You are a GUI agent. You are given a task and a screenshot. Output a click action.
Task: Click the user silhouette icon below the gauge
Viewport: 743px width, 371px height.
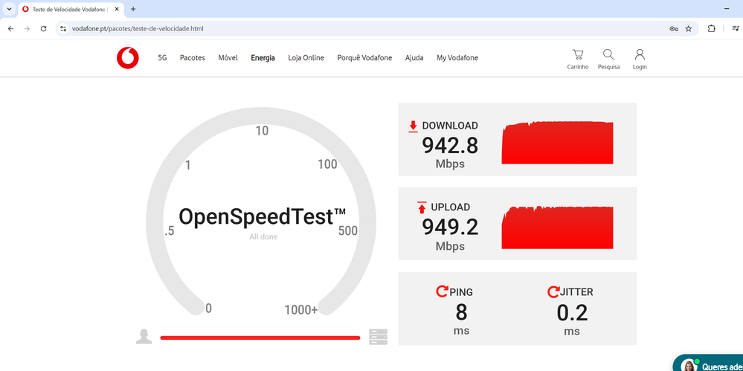coord(144,336)
